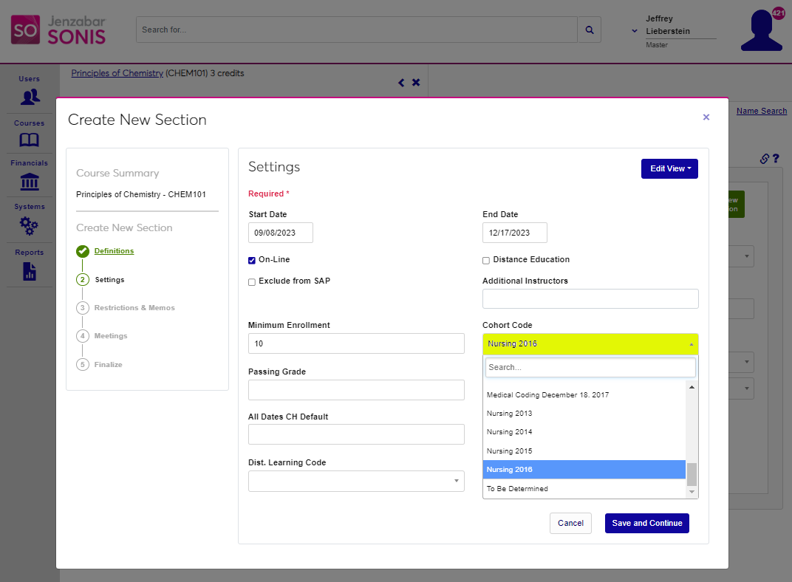This screenshot has width=792, height=582.
Task: Open the Users sidebar icon
Action: [x=30, y=96]
